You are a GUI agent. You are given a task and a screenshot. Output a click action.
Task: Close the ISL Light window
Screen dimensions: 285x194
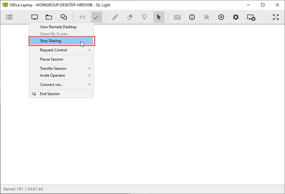[x=277, y=5]
